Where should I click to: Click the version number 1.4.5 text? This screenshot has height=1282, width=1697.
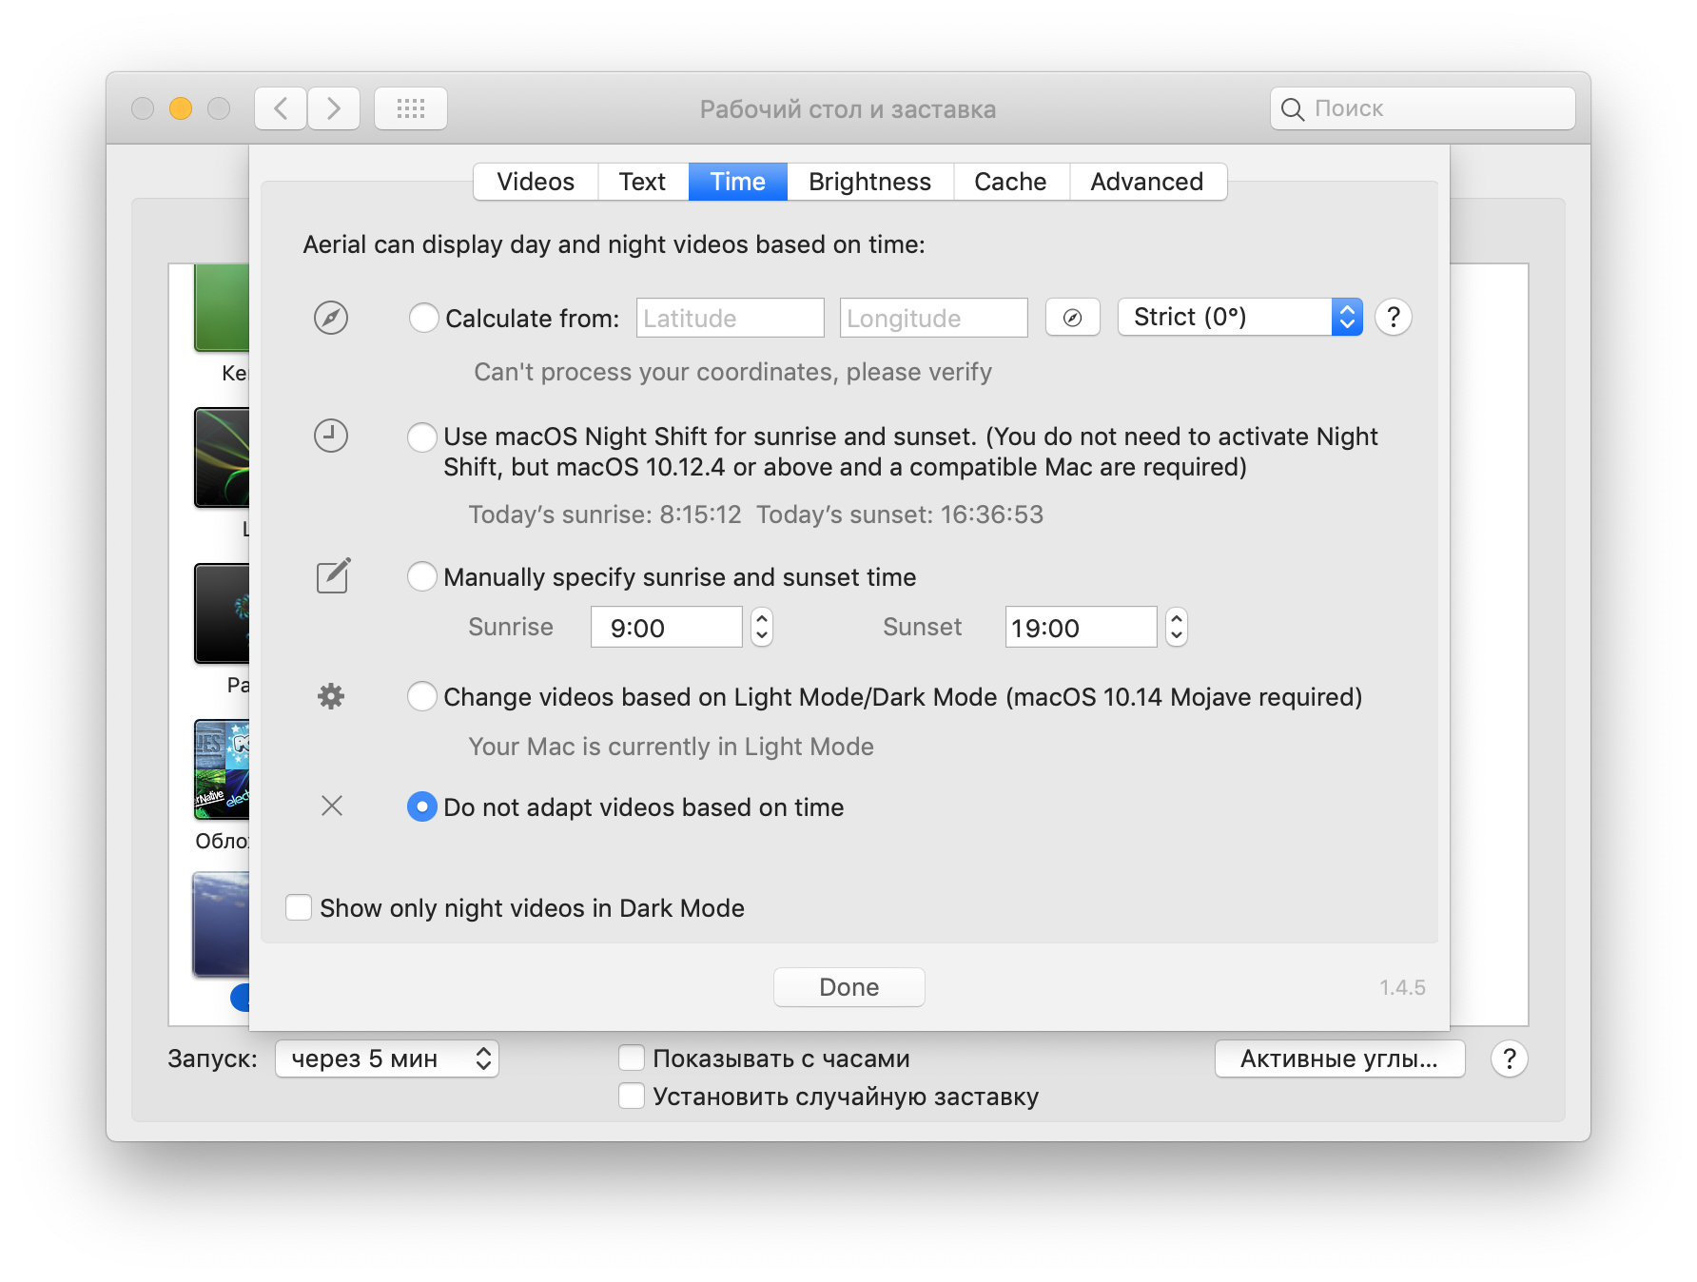coord(1402,987)
